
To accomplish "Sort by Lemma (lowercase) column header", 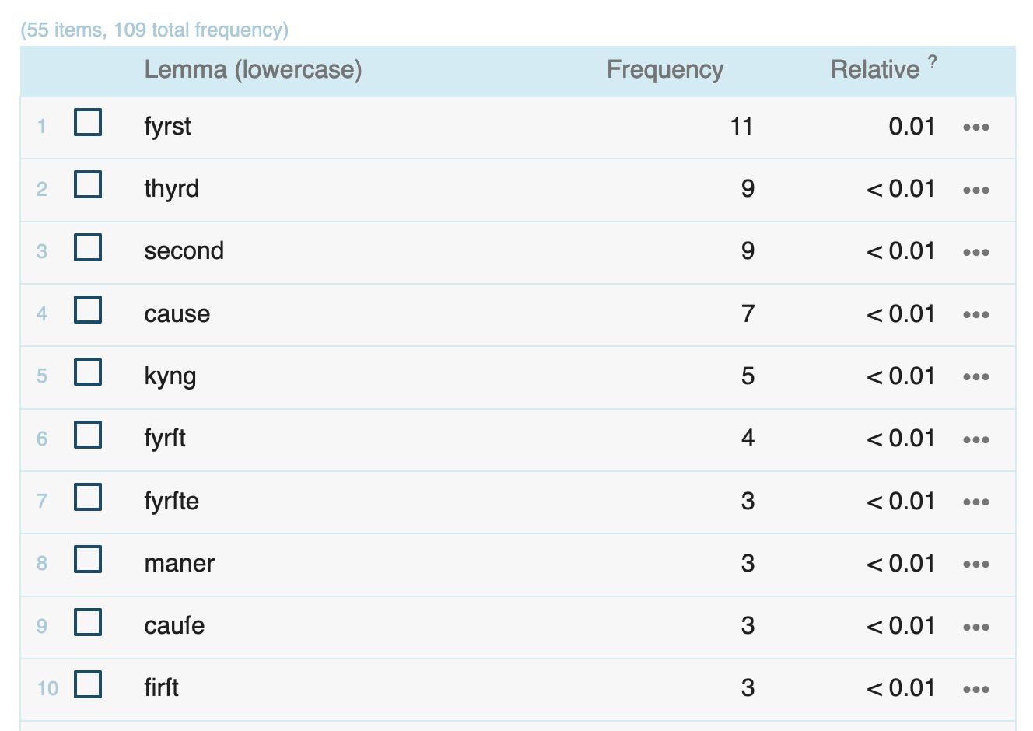I will click(253, 70).
